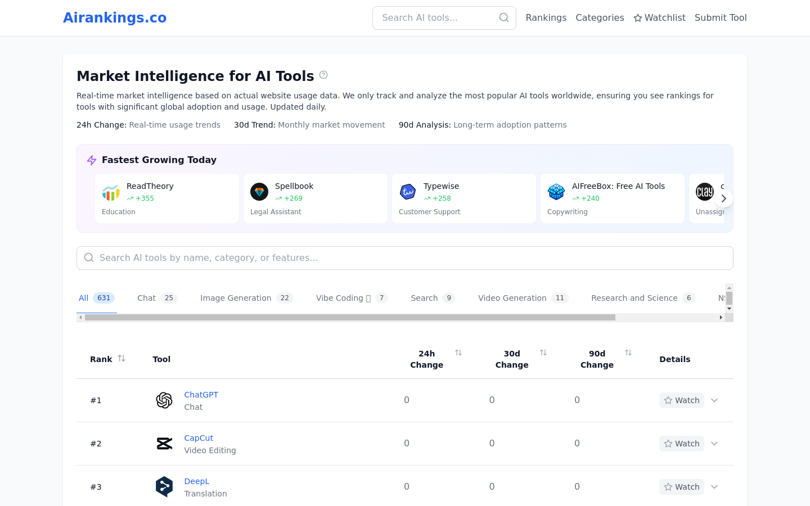The image size is (810, 506).
Task: Click the Copywriting category label
Action: tap(568, 212)
